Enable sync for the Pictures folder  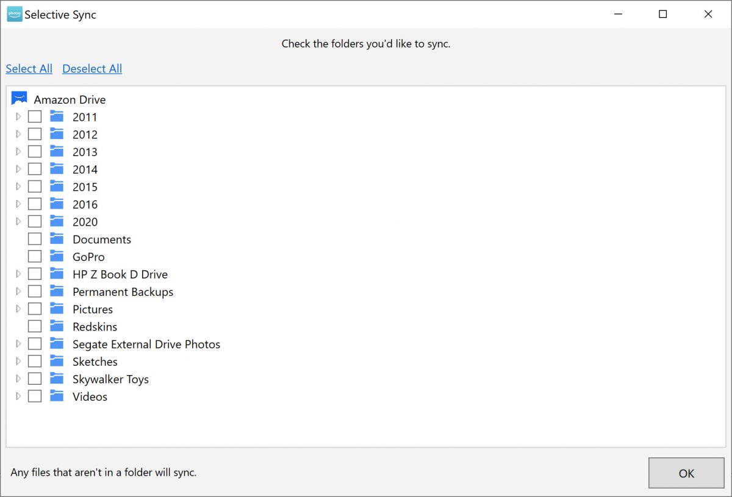(x=35, y=309)
